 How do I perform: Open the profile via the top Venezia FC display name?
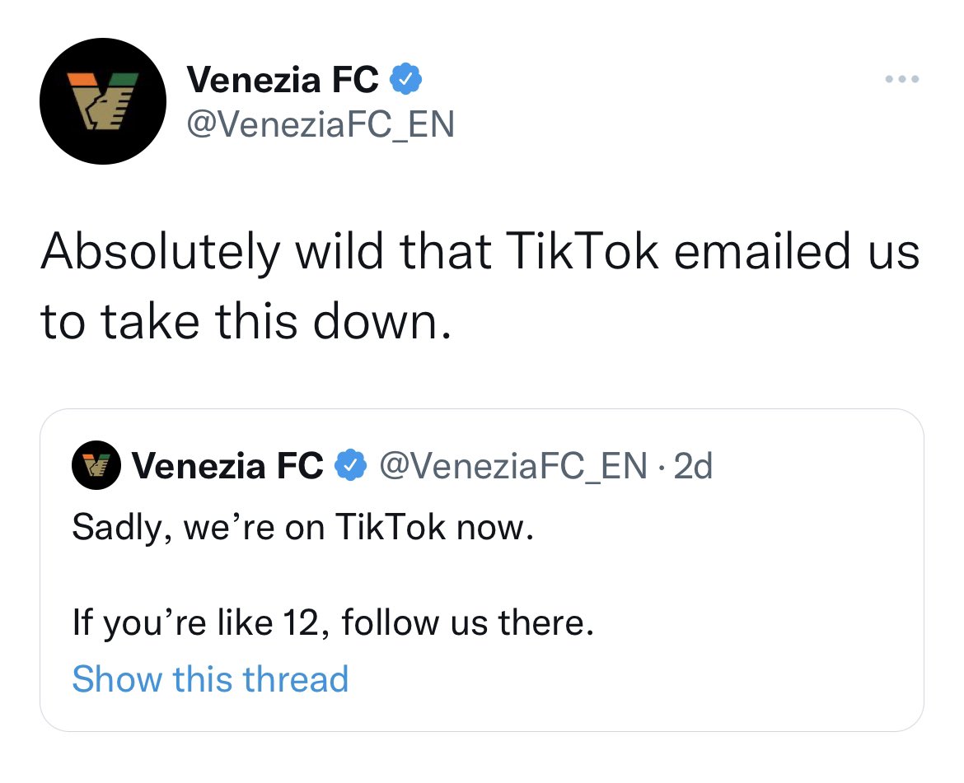pos(283,80)
